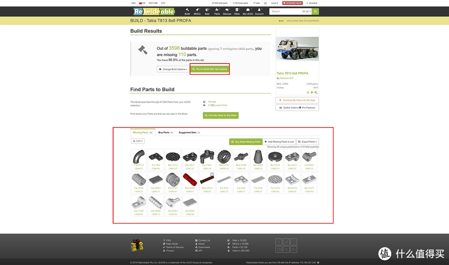Screen dimensions: 449x265
Task: Click Switch Colors Pro Feature button
Action: pyautogui.click(x=297, y=108)
